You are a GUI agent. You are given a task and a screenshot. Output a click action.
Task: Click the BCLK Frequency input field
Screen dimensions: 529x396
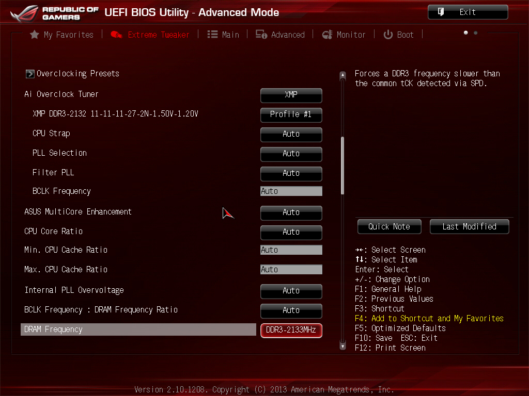coord(291,191)
